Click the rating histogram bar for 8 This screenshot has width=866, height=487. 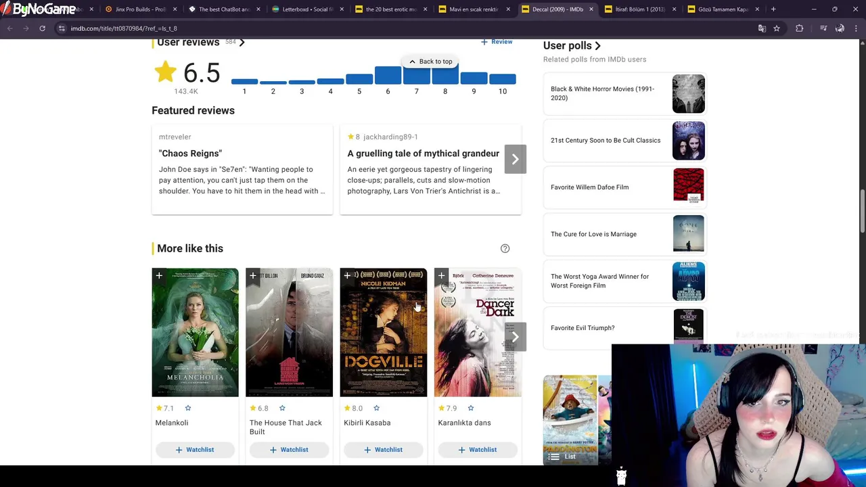tap(445, 75)
